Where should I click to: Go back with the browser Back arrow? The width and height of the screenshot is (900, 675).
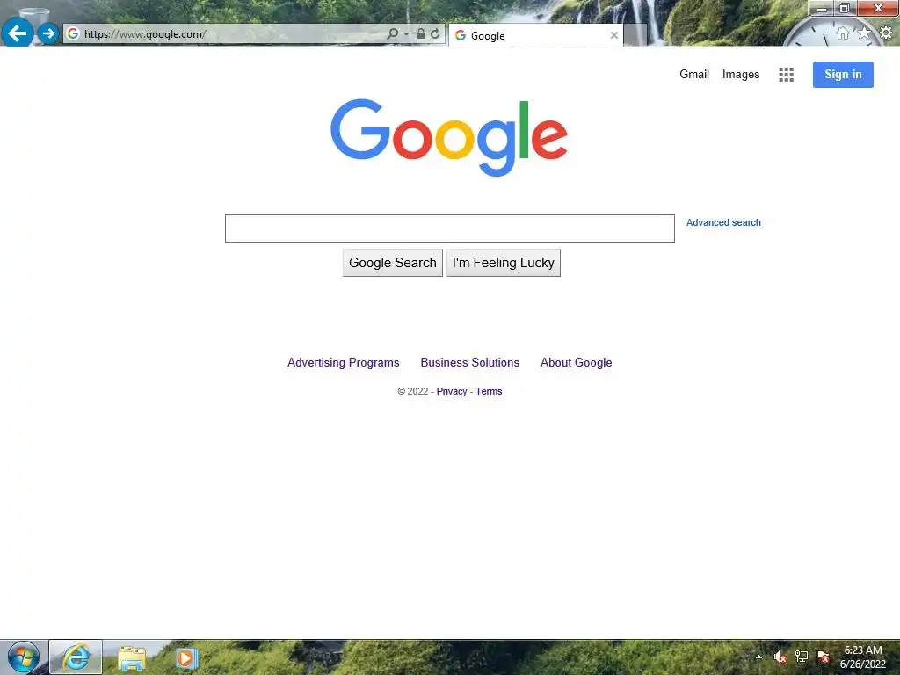click(18, 33)
